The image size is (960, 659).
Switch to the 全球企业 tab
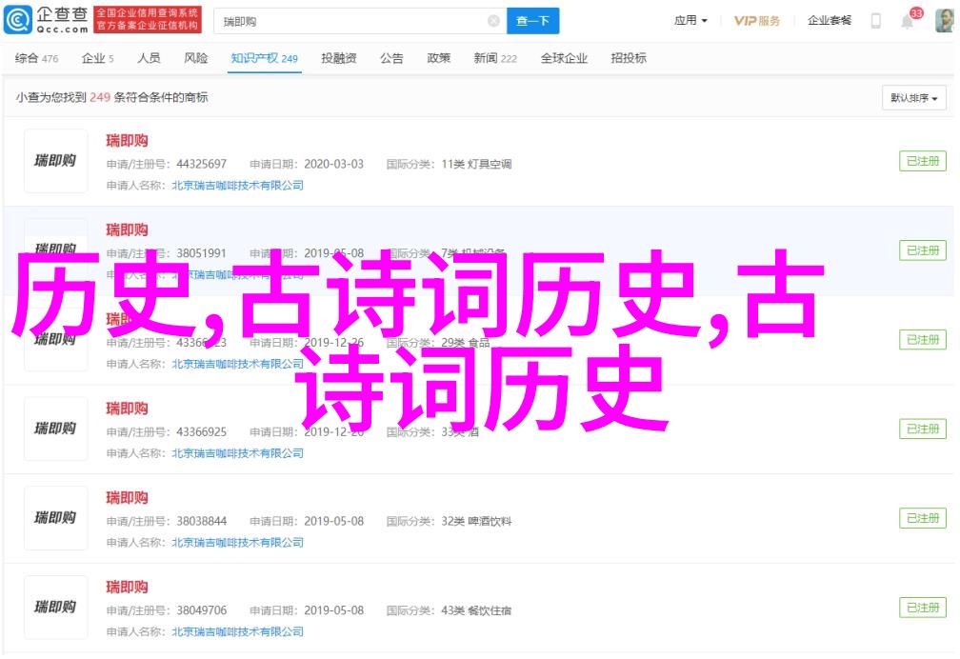[x=564, y=58]
